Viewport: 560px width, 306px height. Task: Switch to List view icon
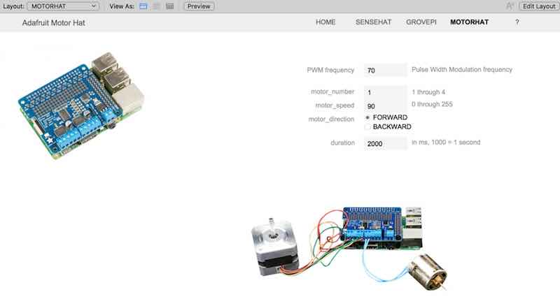click(x=156, y=6)
